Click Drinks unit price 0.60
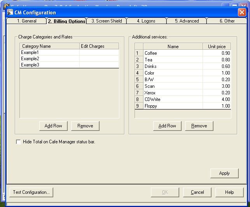 tap(217, 66)
